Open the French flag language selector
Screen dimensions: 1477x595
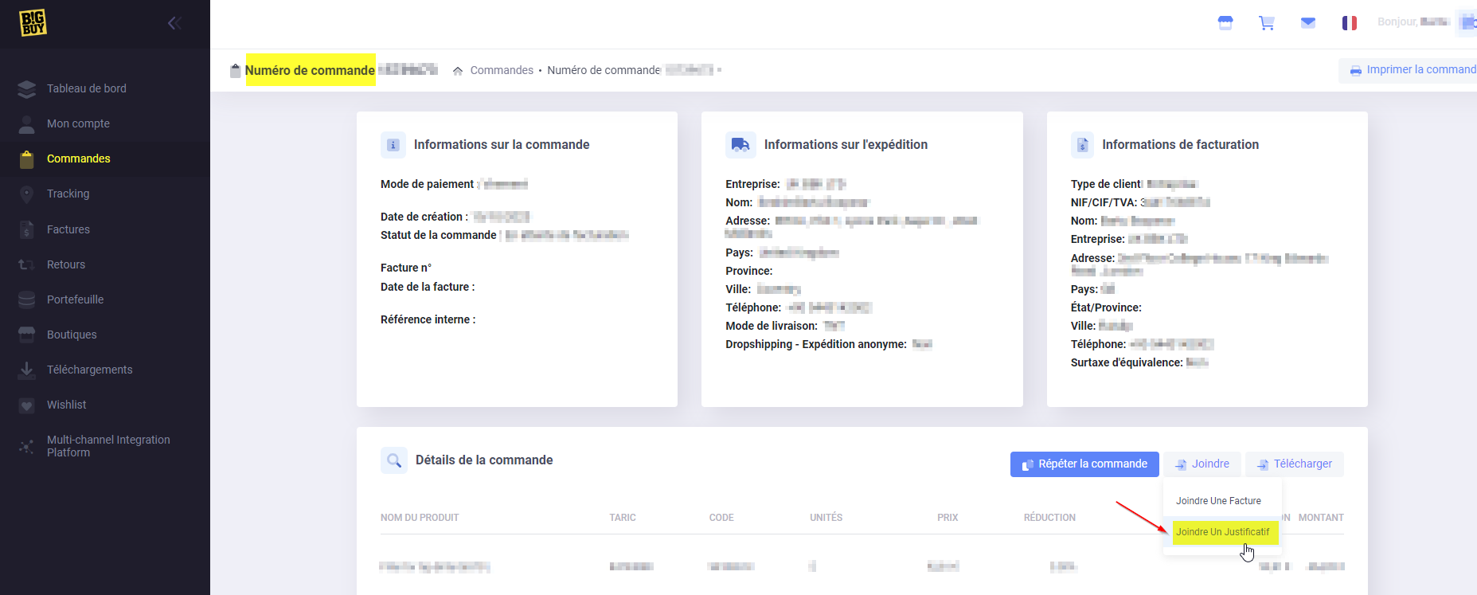point(1349,23)
